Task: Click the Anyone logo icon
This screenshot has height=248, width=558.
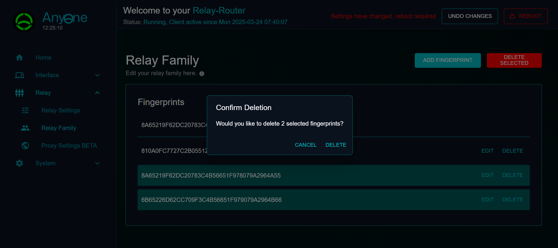Action: click(24, 21)
